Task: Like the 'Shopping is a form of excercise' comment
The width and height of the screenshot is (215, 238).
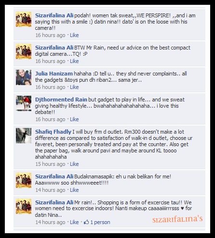Action: (x=74, y=222)
